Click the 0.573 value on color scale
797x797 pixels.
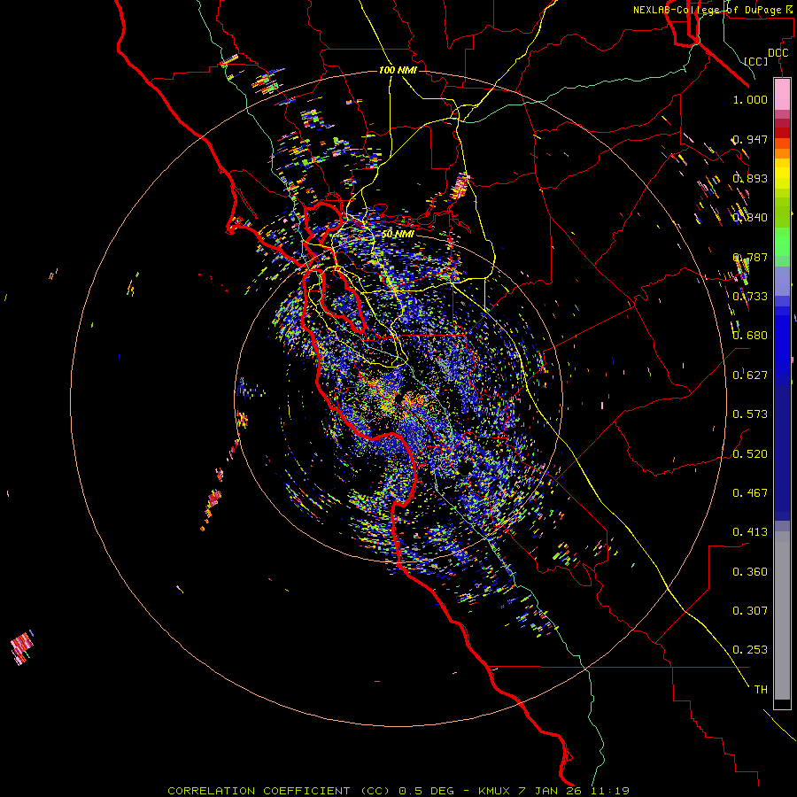pos(750,414)
